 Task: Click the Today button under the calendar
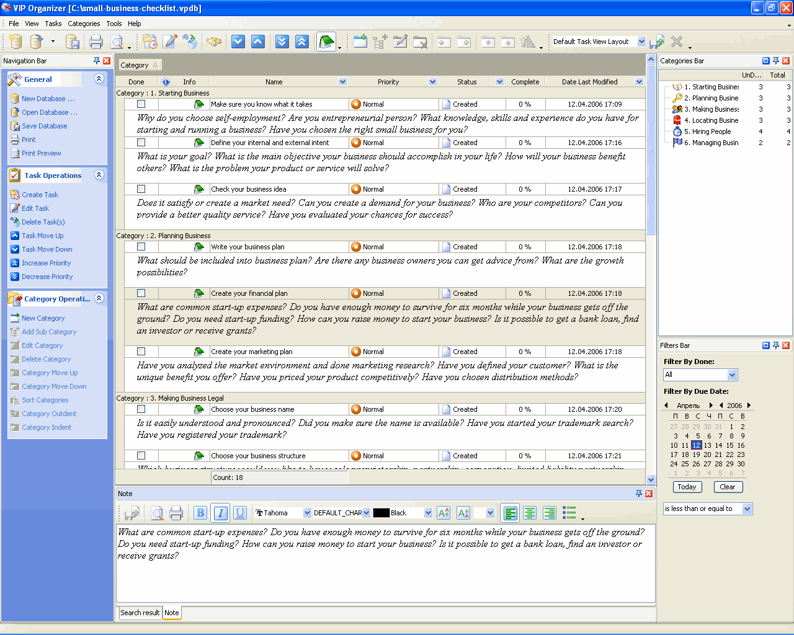[687, 487]
